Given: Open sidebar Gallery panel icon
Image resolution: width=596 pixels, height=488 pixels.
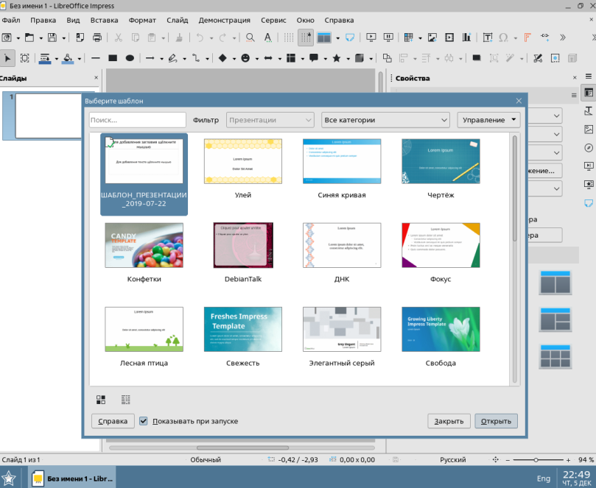Looking at the screenshot, I should pyautogui.click(x=589, y=129).
